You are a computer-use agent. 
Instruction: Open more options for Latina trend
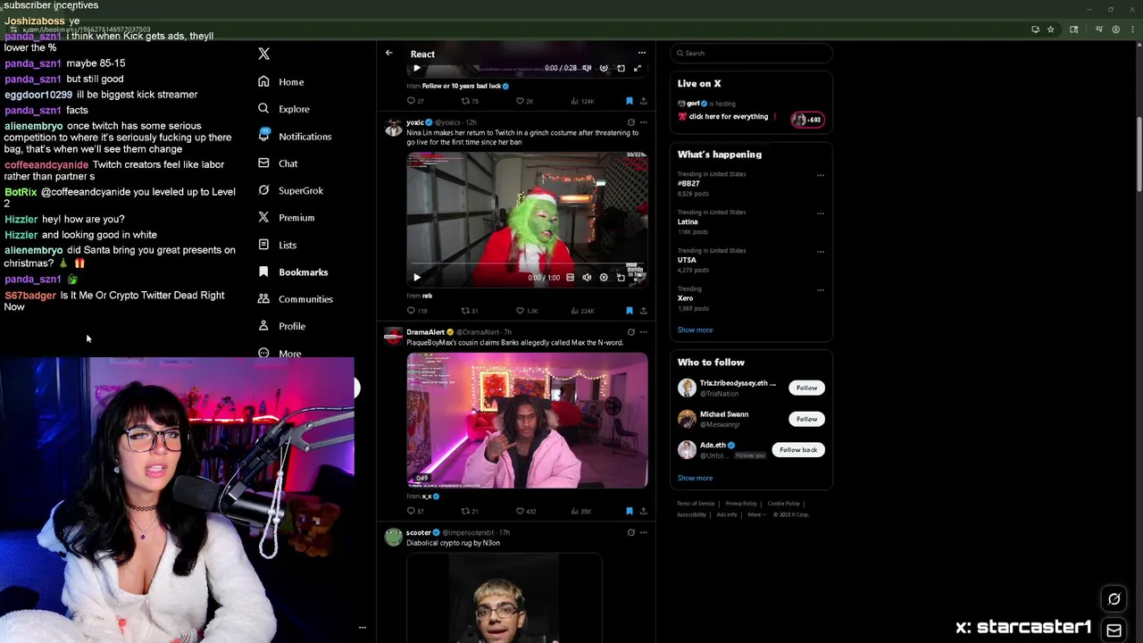(x=820, y=213)
